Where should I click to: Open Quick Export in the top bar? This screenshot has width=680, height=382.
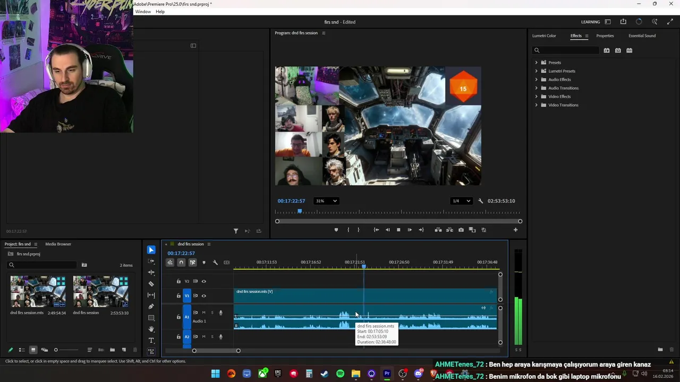623,22
